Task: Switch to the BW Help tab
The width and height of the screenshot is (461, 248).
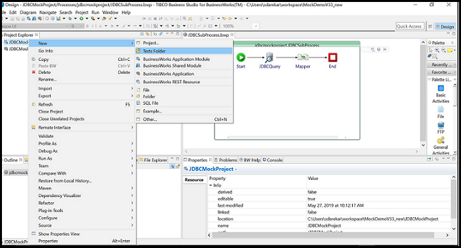Action: pos(250,160)
